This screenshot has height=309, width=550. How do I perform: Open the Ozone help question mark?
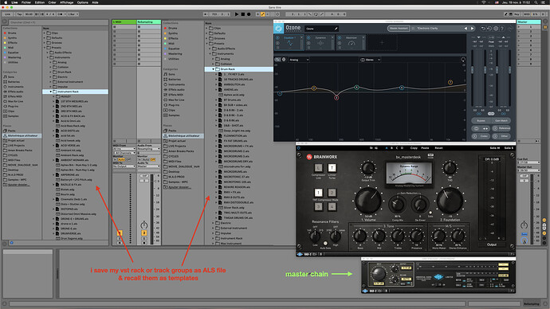click(x=502, y=29)
